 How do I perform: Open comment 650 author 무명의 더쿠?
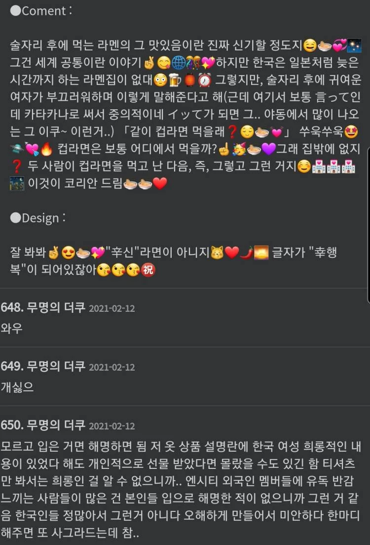click(56, 425)
